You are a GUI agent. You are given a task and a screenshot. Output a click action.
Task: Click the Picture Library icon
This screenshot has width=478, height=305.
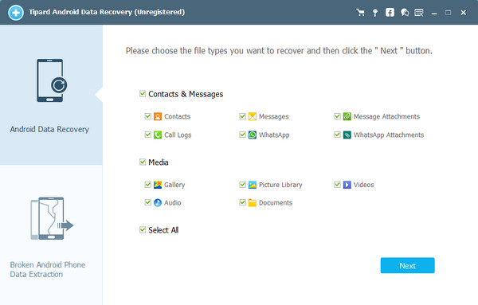pyautogui.click(x=253, y=185)
